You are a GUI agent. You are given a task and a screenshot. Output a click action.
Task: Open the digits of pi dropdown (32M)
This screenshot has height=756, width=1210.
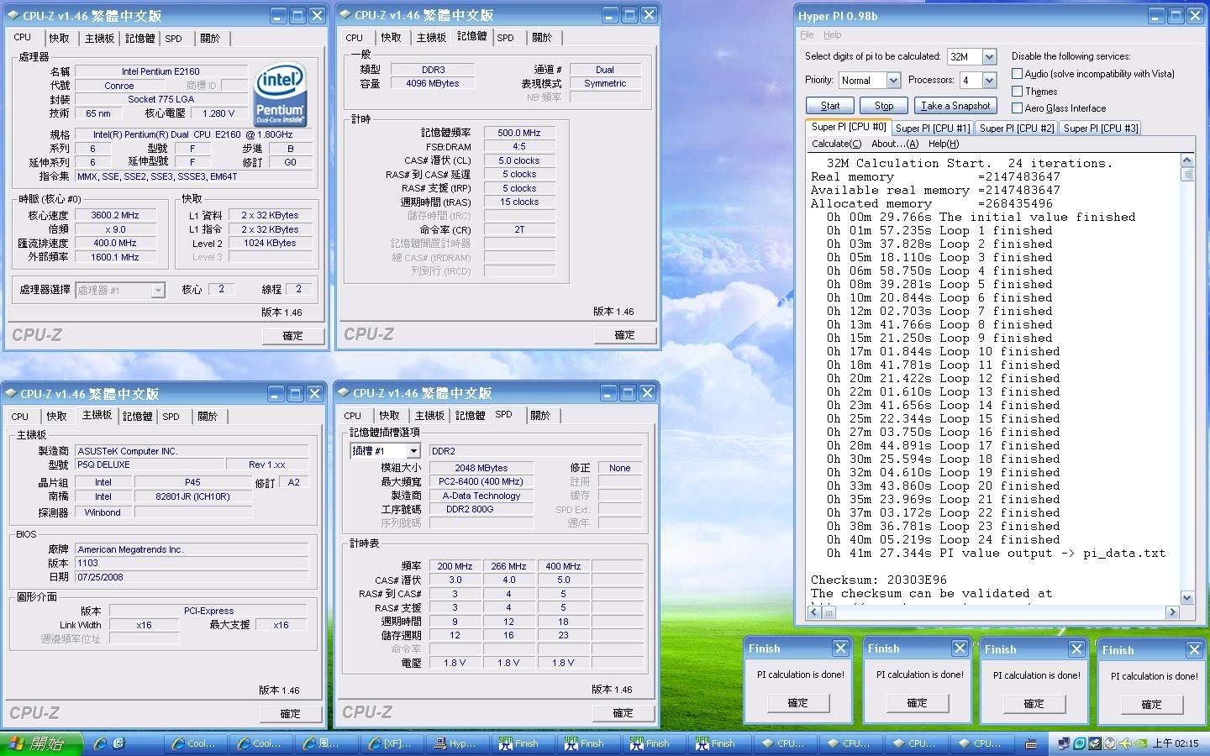(989, 57)
